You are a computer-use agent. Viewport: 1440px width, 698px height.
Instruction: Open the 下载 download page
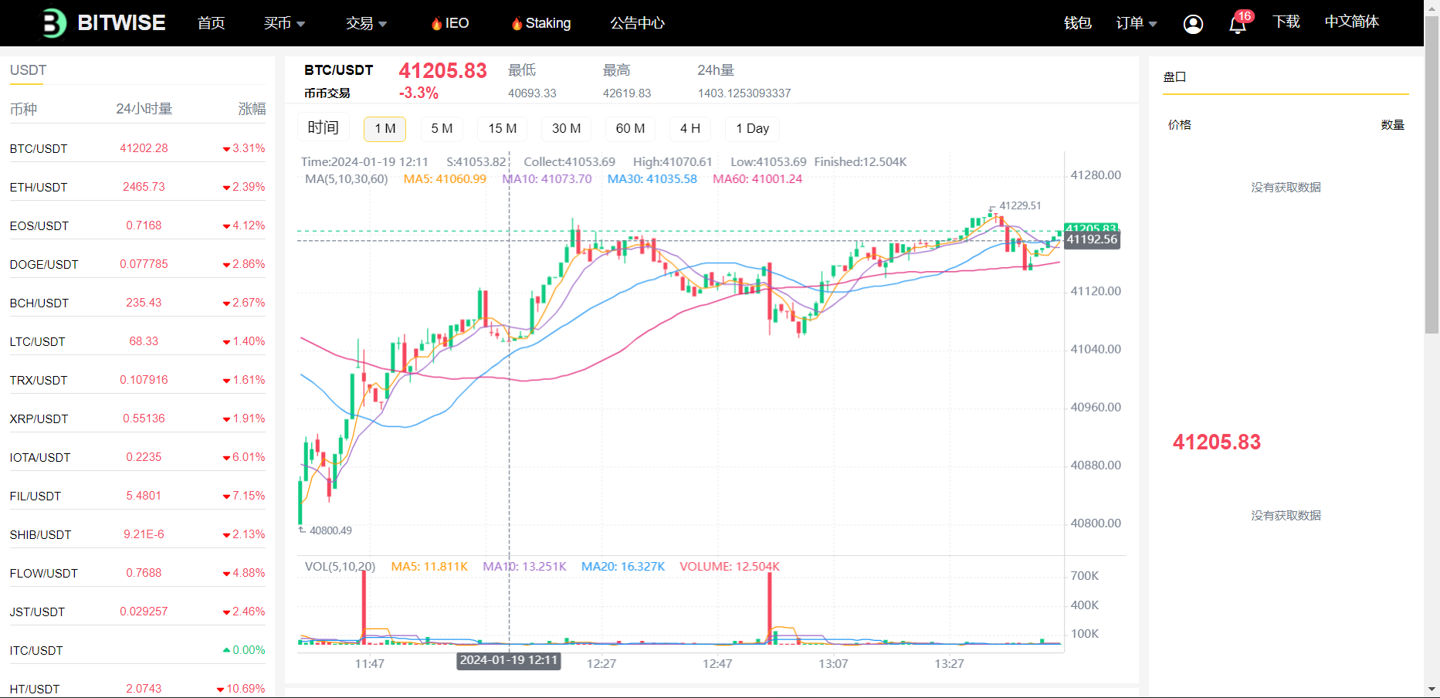(x=1286, y=22)
